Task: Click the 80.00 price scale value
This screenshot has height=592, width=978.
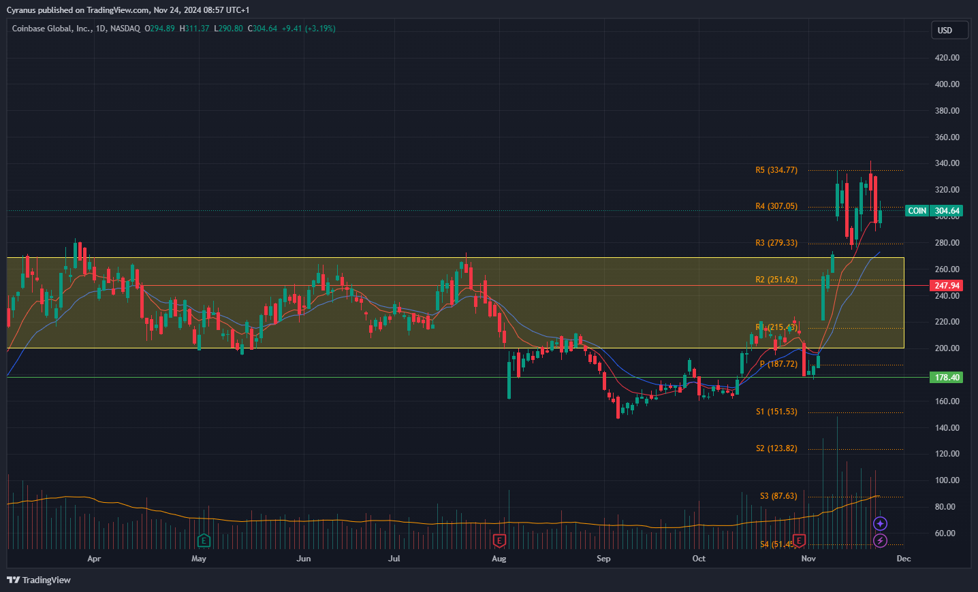Action: [x=945, y=507]
